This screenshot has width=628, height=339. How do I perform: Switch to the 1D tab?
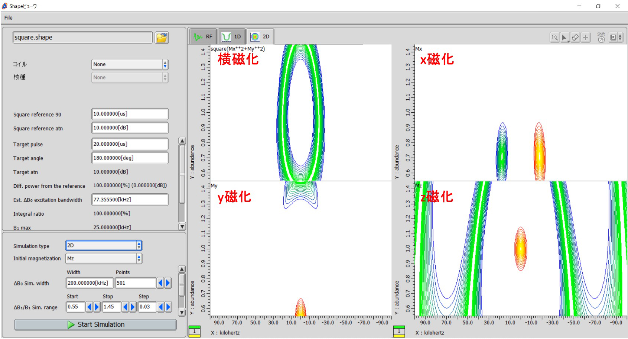(232, 37)
